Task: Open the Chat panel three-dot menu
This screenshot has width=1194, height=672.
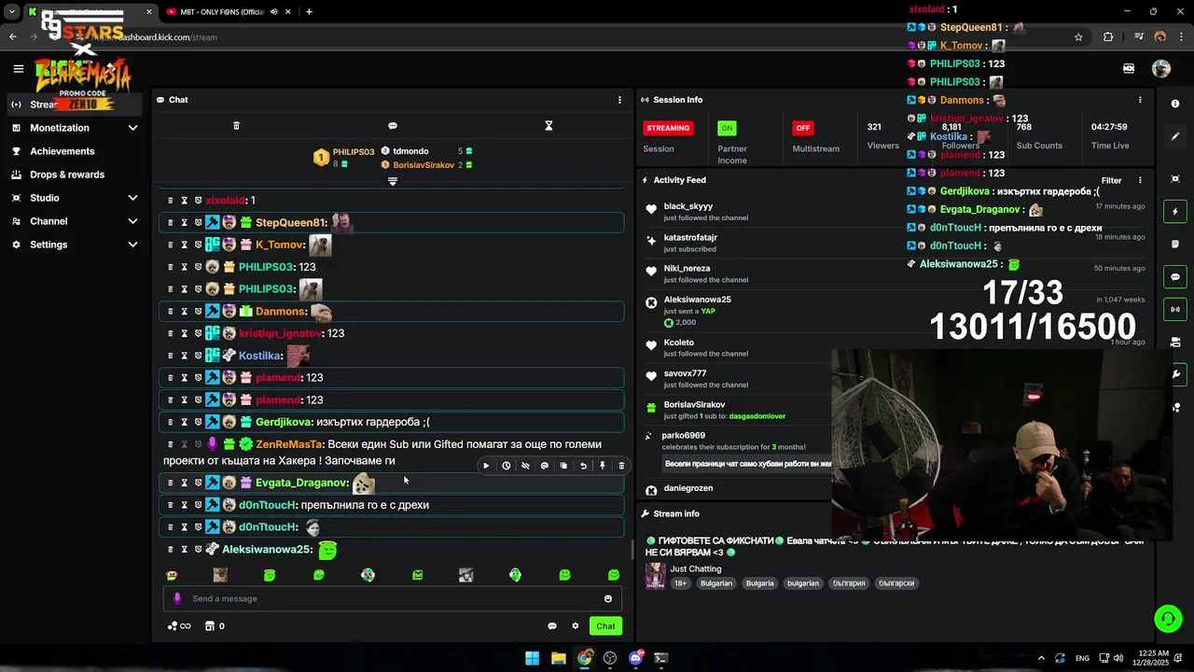Action: pyautogui.click(x=619, y=100)
